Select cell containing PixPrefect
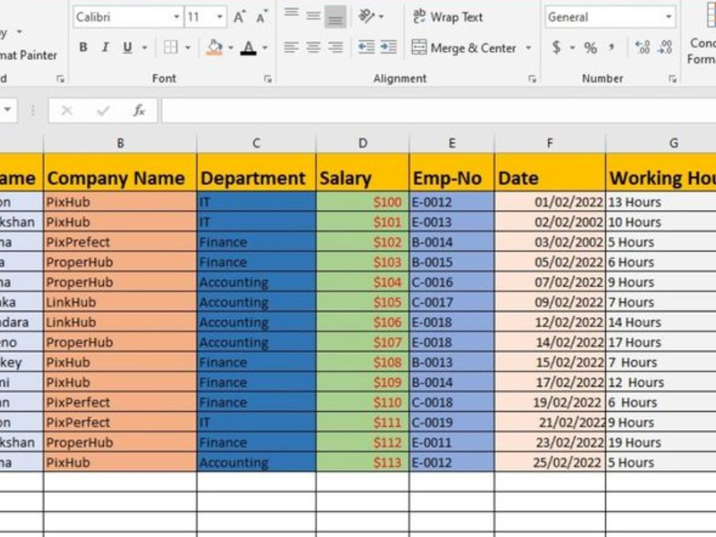 pos(120,242)
